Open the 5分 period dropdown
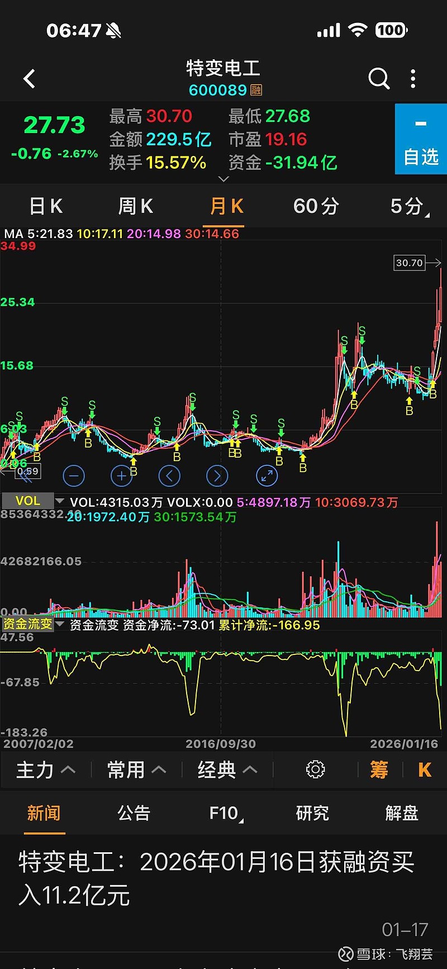 410,206
